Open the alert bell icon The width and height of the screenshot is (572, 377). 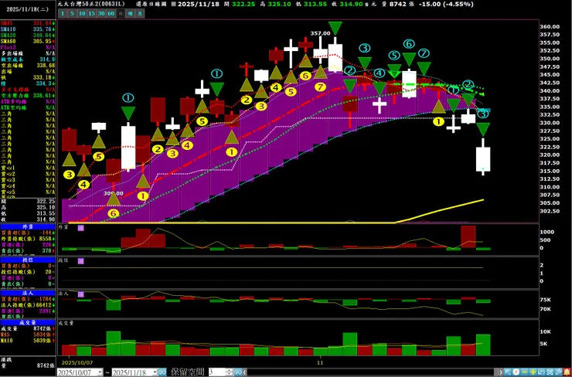point(567,372)
